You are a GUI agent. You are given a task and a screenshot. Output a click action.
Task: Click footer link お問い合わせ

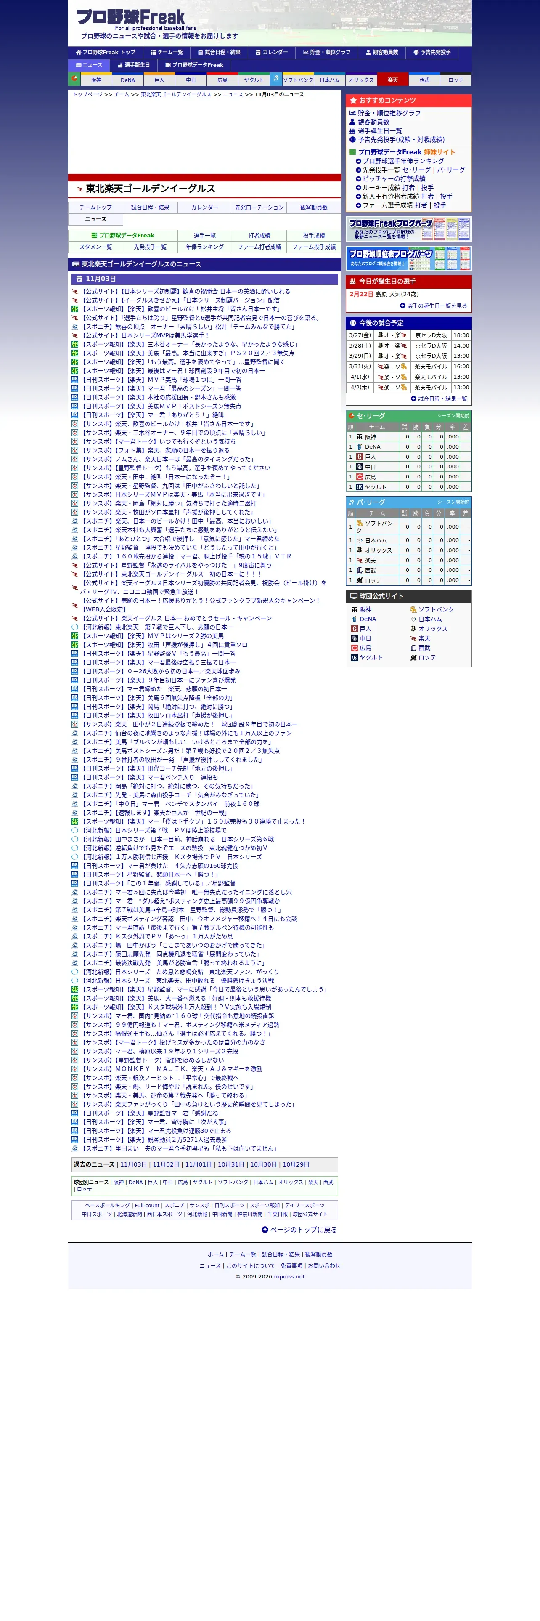[324, 1265]
